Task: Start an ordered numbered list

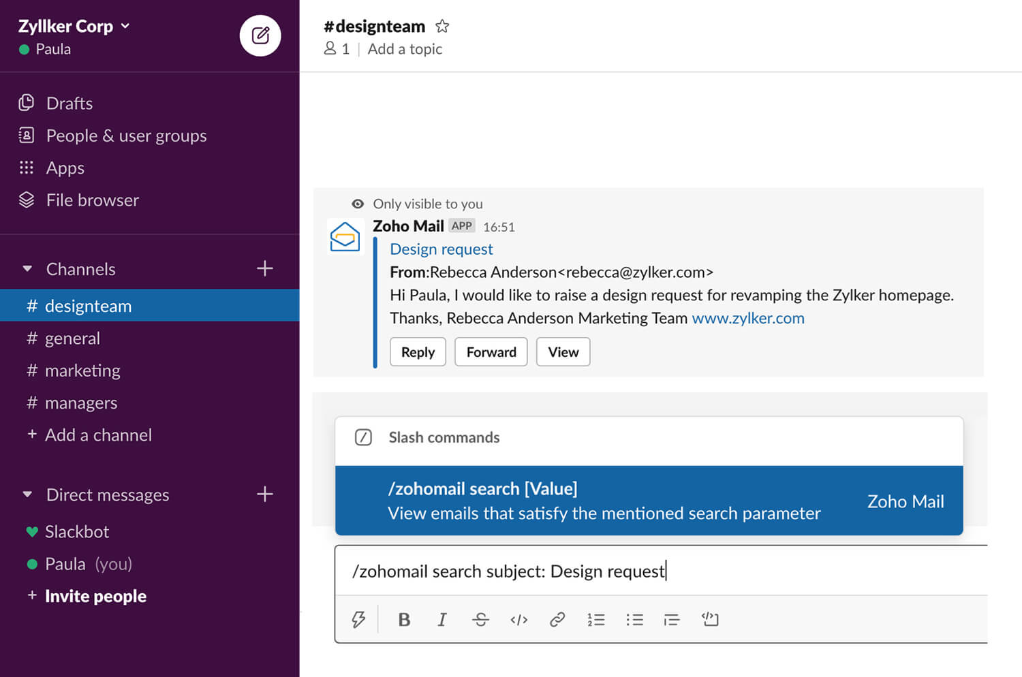Action: tap(596, 619)
